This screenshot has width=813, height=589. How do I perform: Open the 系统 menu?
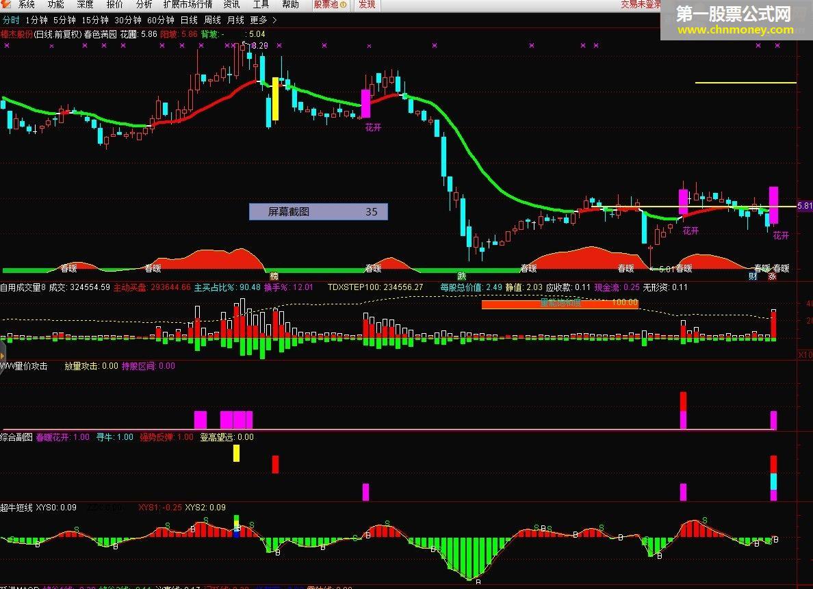click(26, 5)
